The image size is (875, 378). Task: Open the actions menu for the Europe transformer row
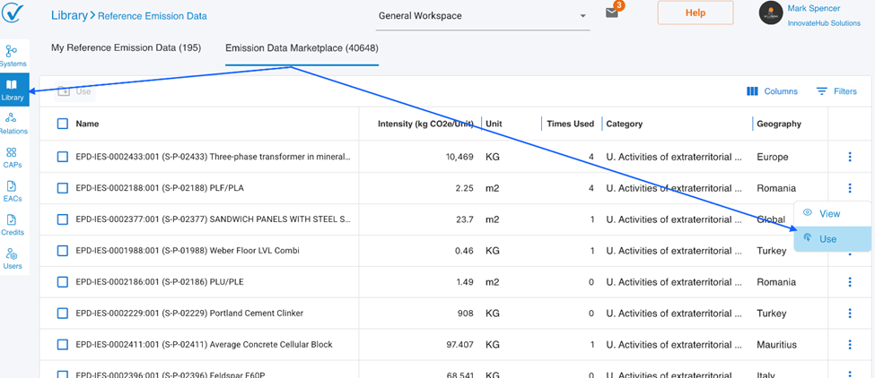(849, 157)
